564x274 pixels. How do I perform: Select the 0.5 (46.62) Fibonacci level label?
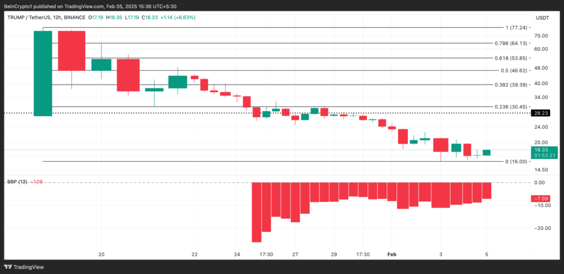tap(514, 70)
